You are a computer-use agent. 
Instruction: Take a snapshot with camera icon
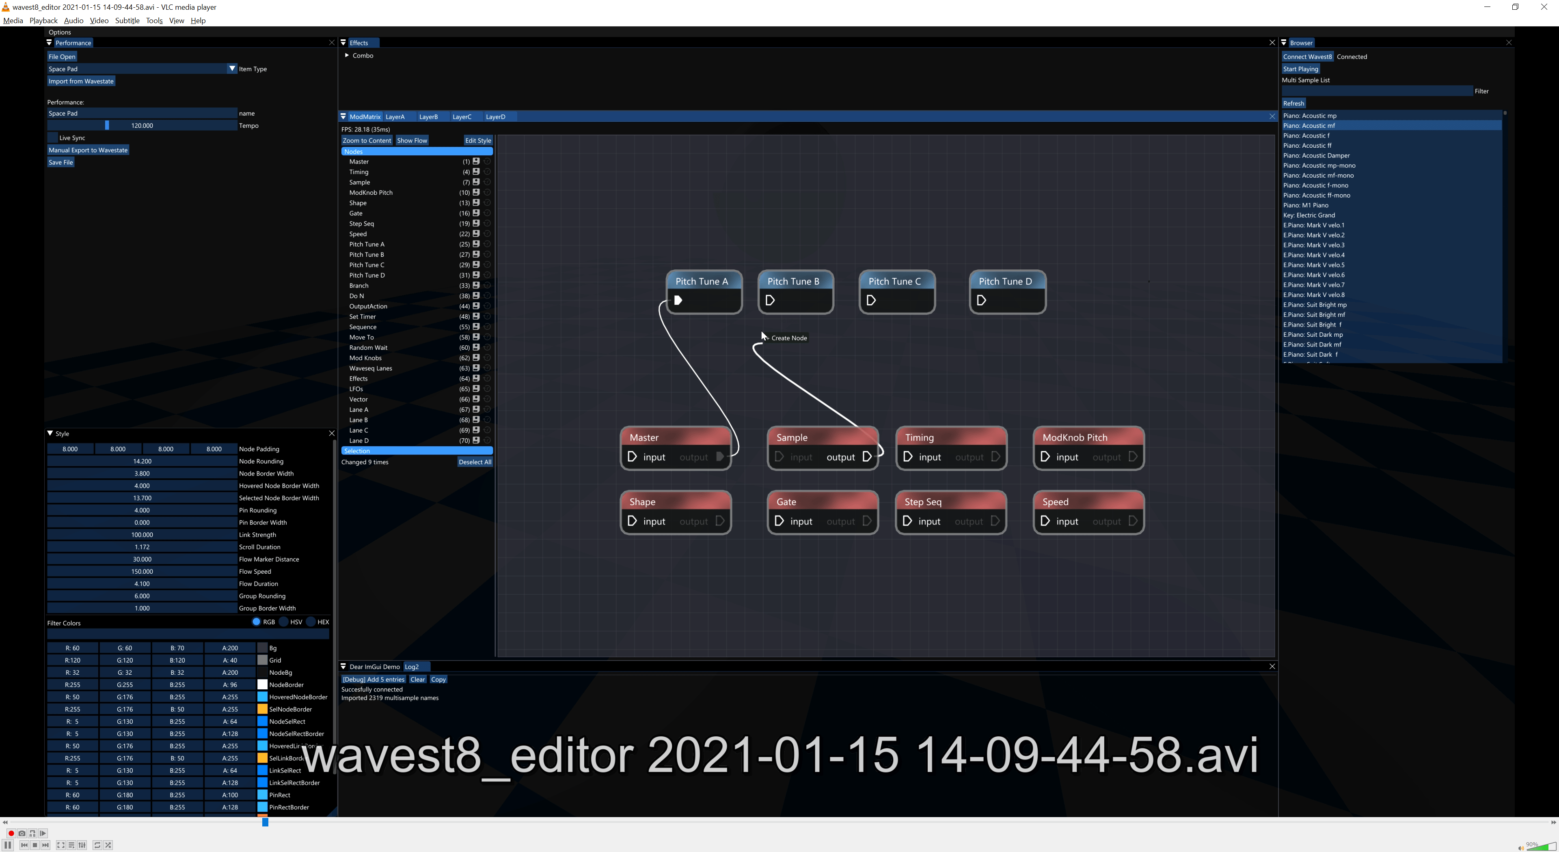click(x=22, y=833)
